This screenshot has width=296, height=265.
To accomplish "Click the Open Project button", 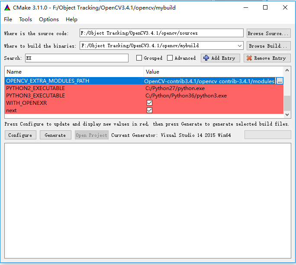I will point(92,135).
